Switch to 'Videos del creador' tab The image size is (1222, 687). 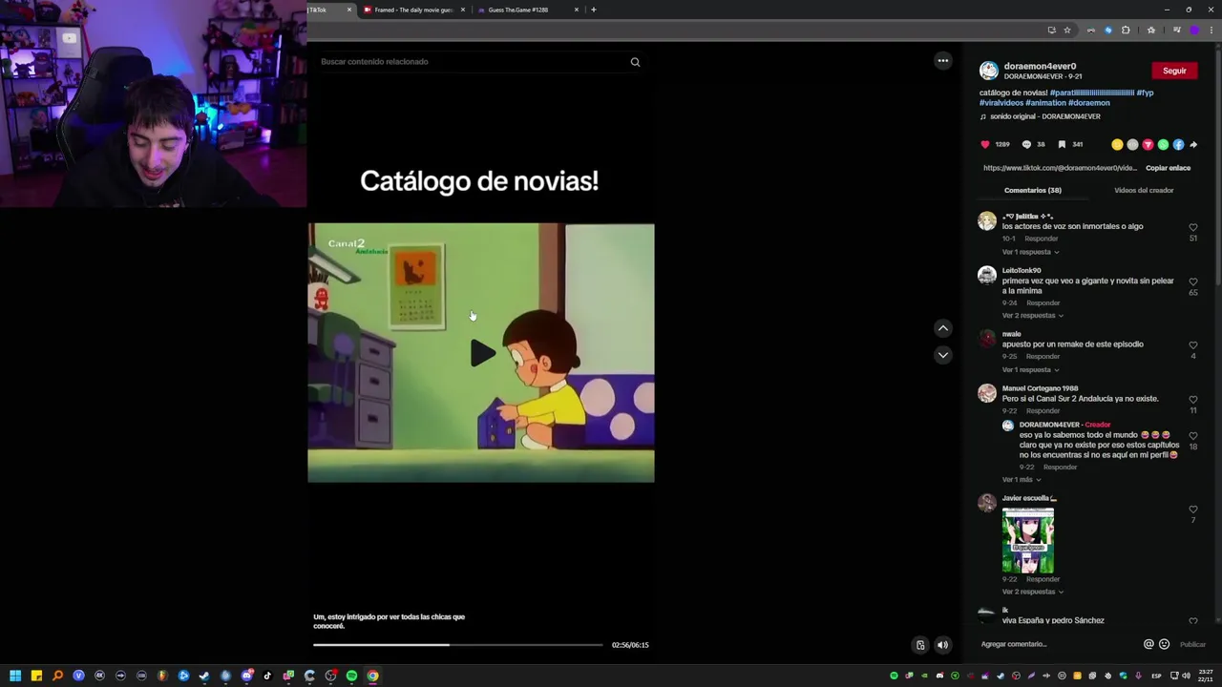[x=1144, y=190]
